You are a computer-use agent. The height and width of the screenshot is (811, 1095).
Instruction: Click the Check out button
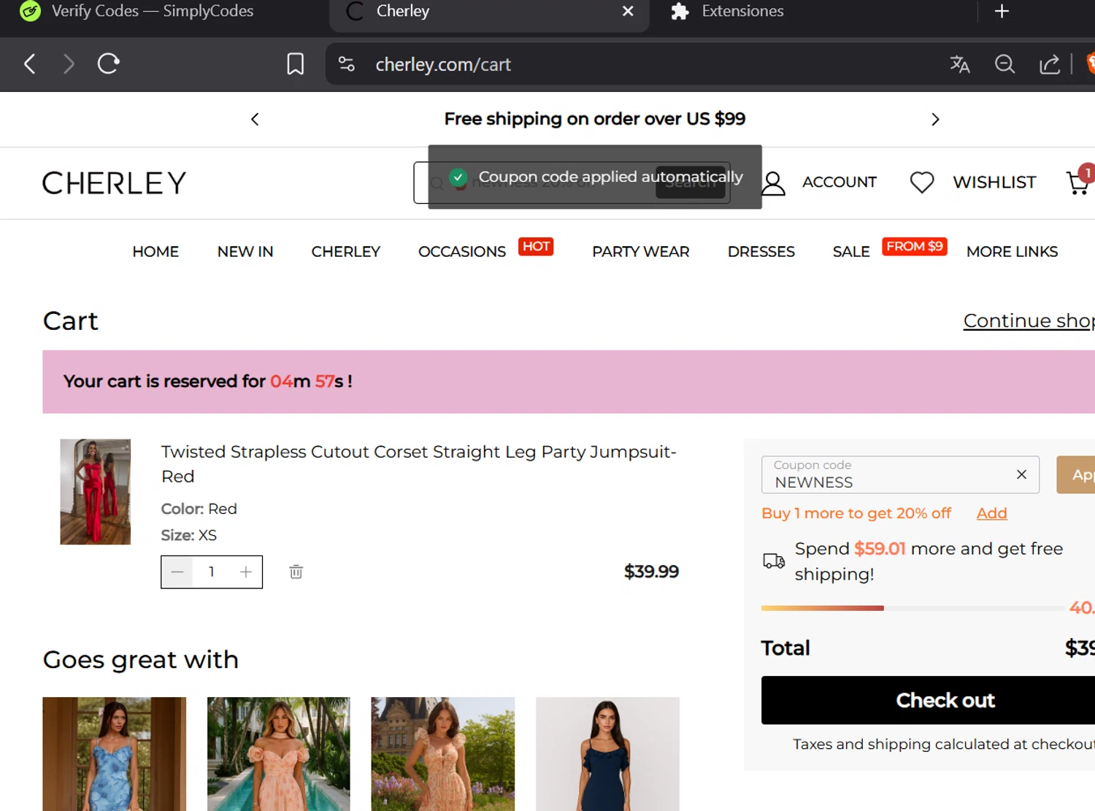[928, 700]
